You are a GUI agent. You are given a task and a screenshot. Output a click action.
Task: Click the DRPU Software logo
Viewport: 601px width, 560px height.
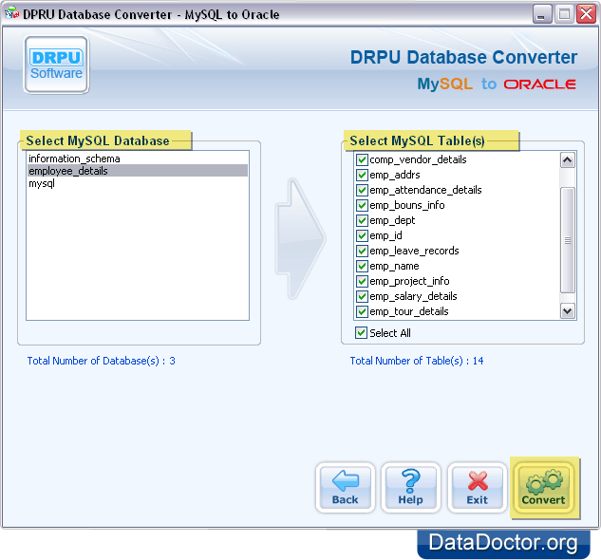pos(56,65)
